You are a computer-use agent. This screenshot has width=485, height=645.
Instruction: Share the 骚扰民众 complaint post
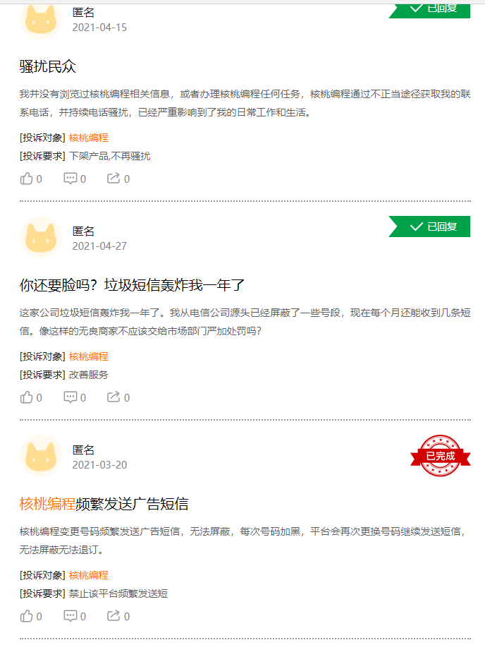[113, 179]
